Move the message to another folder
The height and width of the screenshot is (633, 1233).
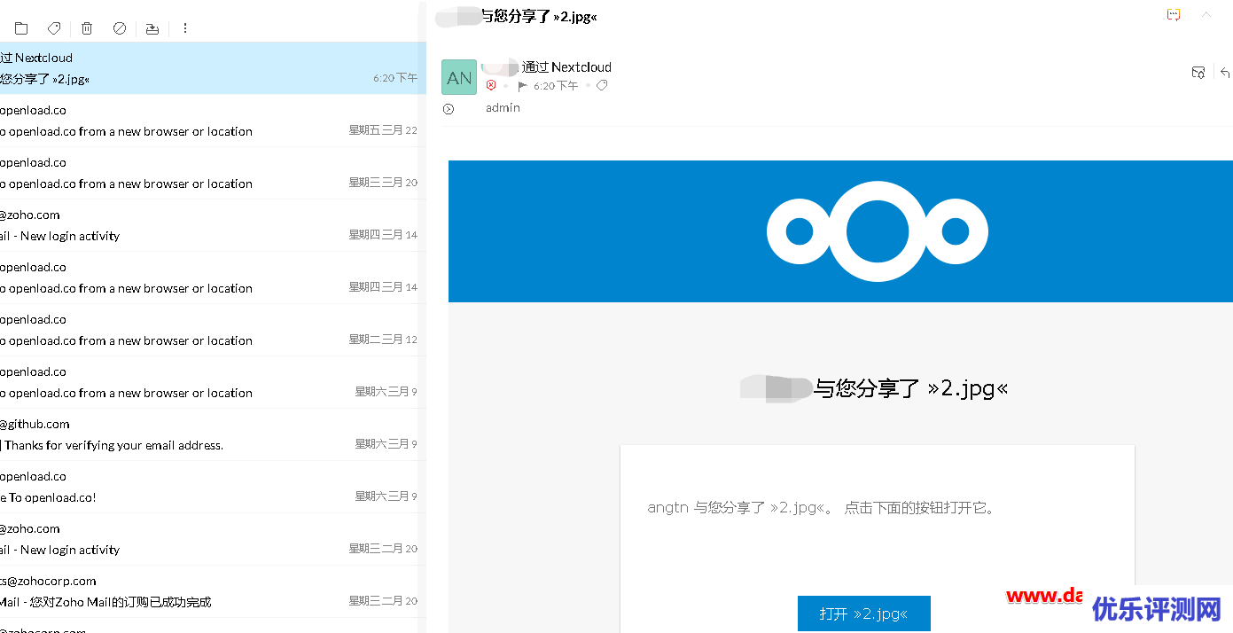[21, 27]
